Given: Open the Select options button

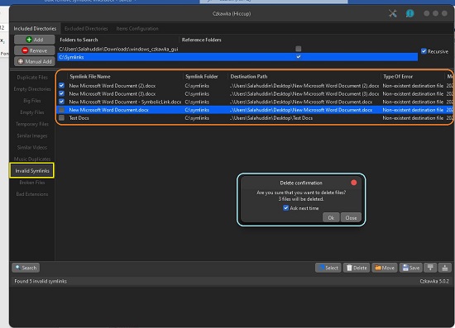Looking at the screenshot, I should (328, 268).
